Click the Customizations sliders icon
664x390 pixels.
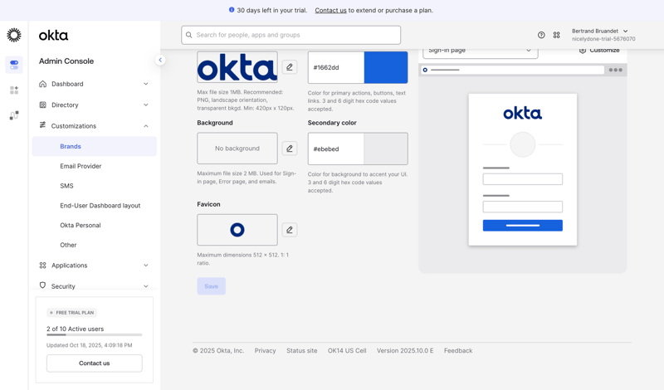tap(42, 125)
